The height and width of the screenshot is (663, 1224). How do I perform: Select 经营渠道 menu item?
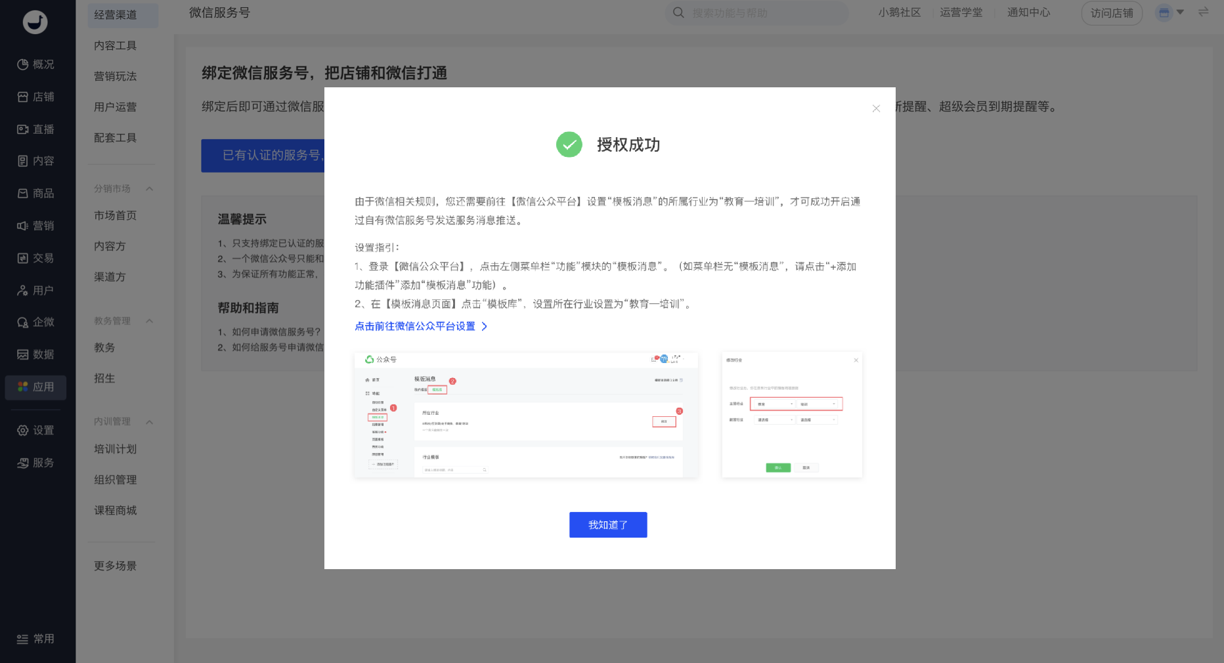tap(123, 14)
